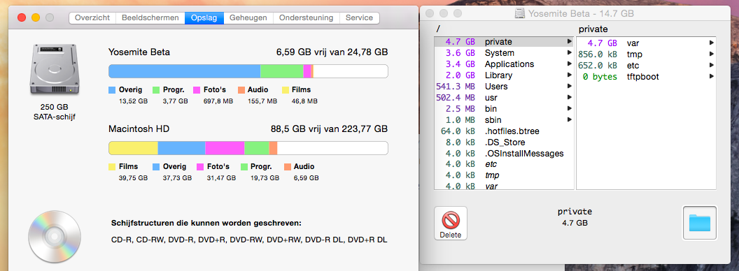Click the blue Overig legend swatch under Yosemite Beta
The height and width of the screenshot is (271, 739).
tap(112, 90)
